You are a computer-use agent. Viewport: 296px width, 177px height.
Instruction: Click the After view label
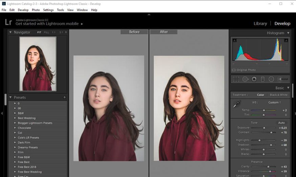(164, 32)
